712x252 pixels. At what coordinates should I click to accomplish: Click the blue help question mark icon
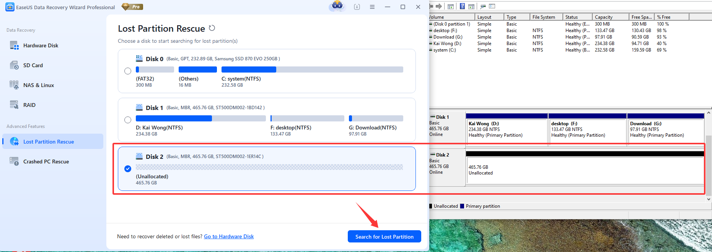coord(462,6)
